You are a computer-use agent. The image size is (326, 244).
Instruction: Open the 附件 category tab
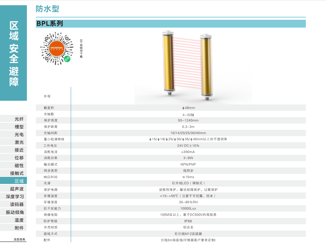coord(19,228)
